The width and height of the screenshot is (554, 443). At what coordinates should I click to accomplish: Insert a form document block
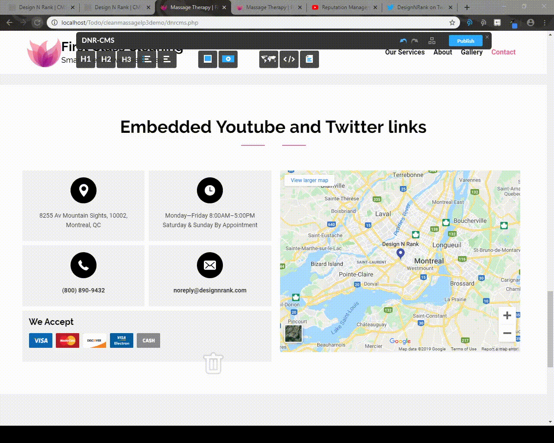[x=309, y=59]
